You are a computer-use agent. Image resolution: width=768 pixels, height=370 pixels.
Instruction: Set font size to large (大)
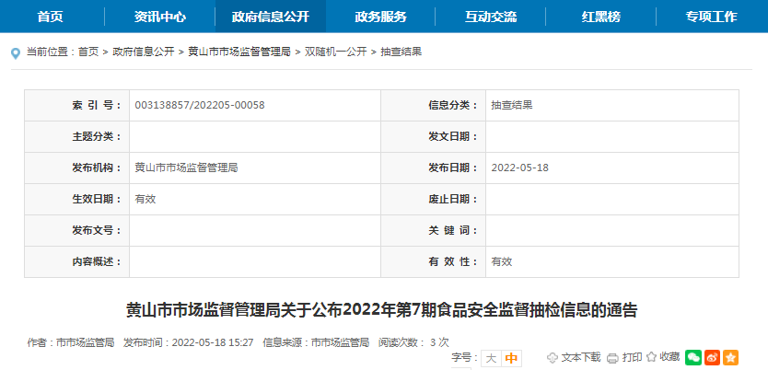491,358
